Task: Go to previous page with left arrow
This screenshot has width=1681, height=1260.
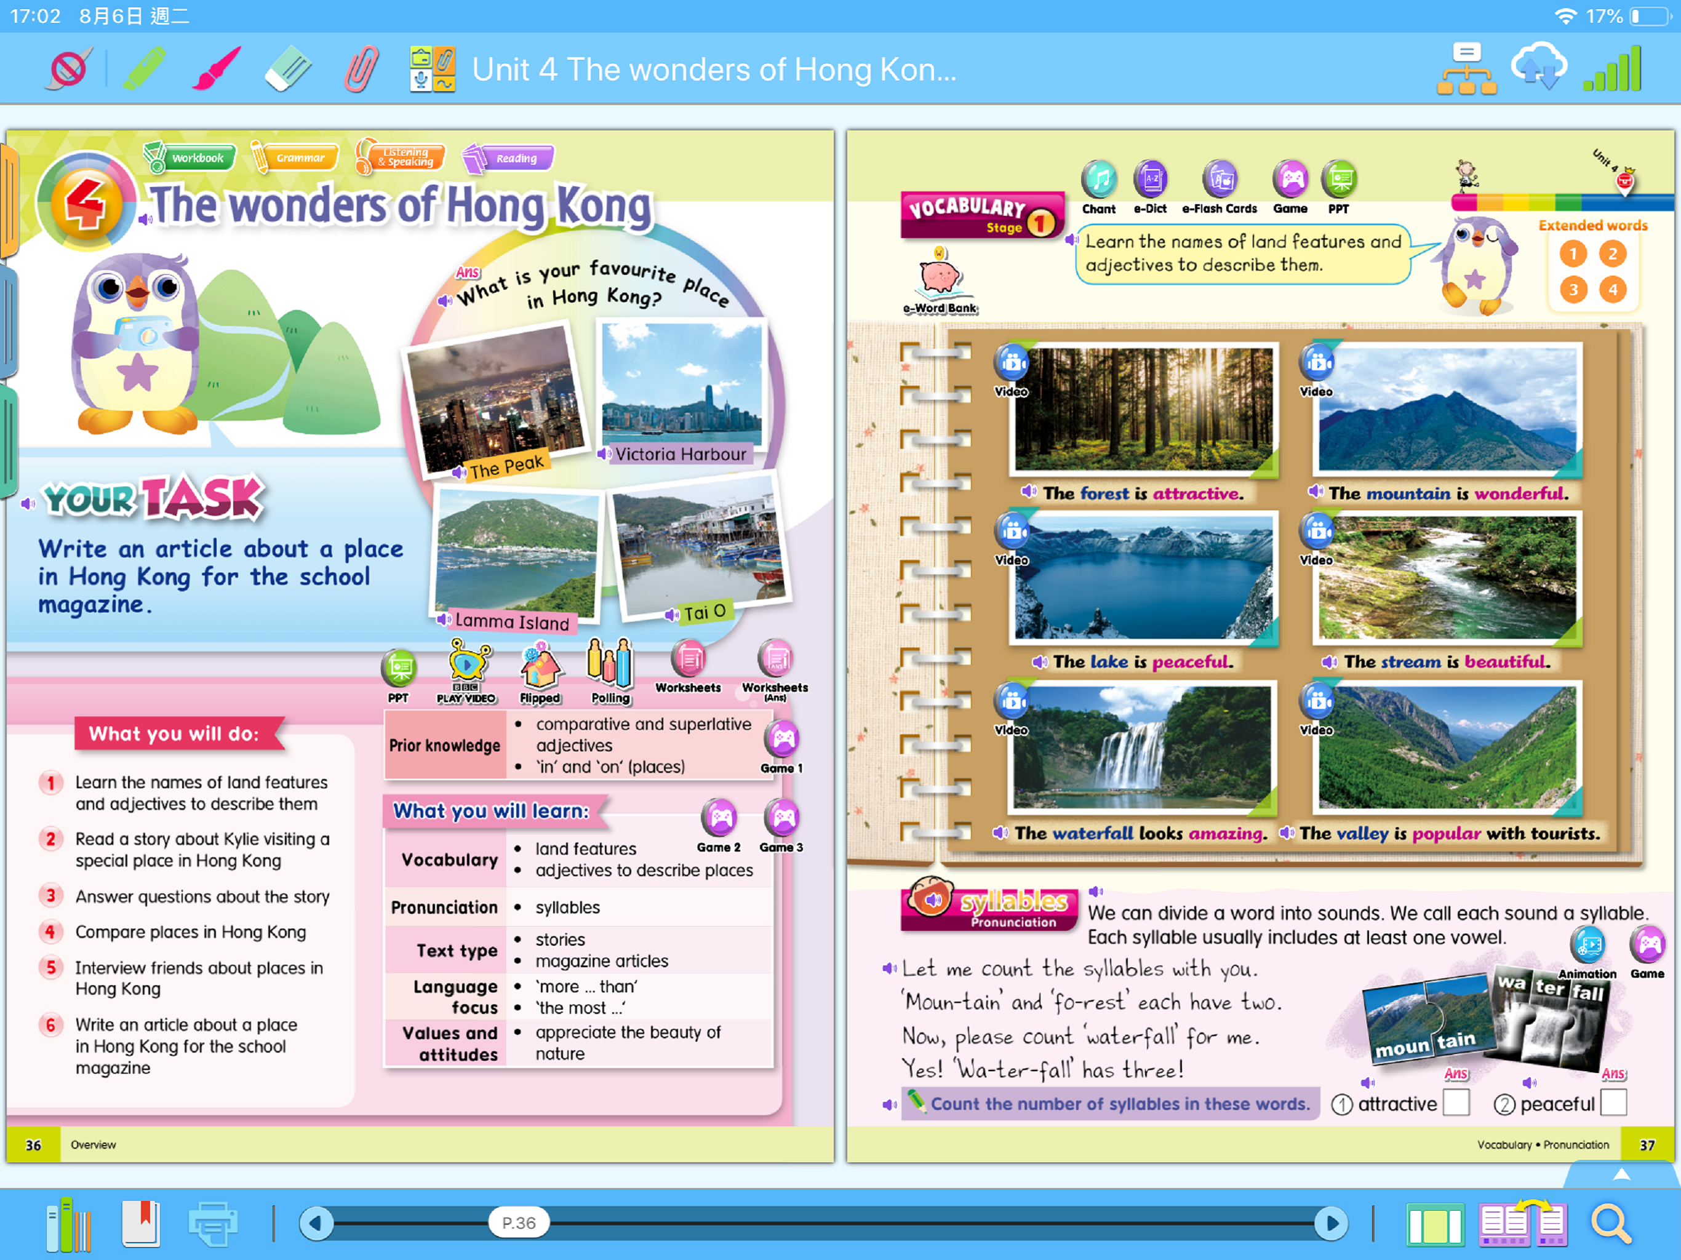Action: coord(316,1224)
